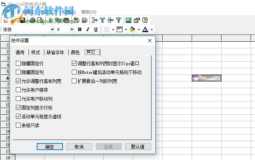
Task: Enable 允许用户排序 option
Action: pyautogui.click(x=18, y=90)
